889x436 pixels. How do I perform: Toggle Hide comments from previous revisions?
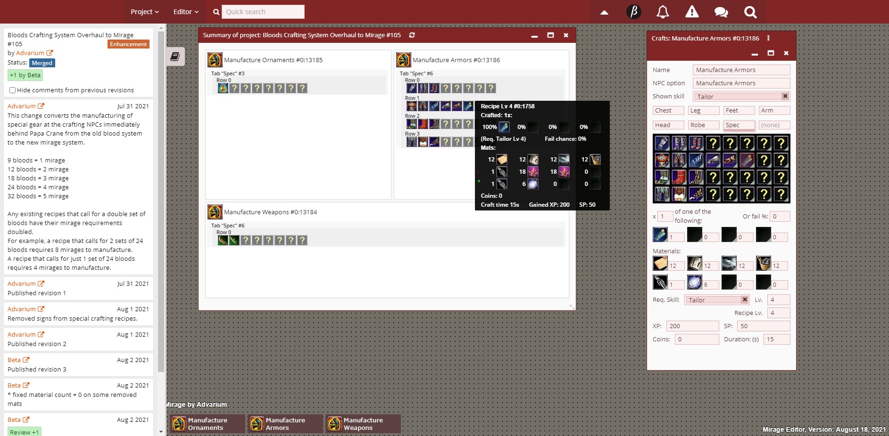[13, 90]
